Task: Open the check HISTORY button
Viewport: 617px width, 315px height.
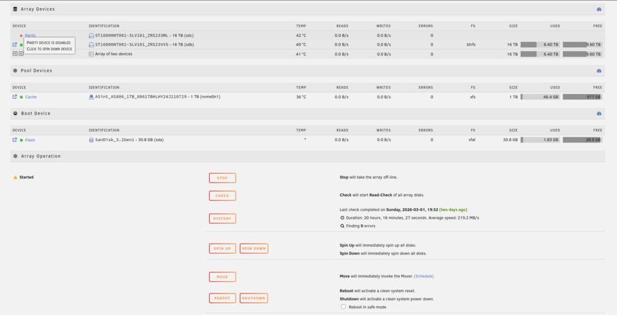Action: (222, 218)
